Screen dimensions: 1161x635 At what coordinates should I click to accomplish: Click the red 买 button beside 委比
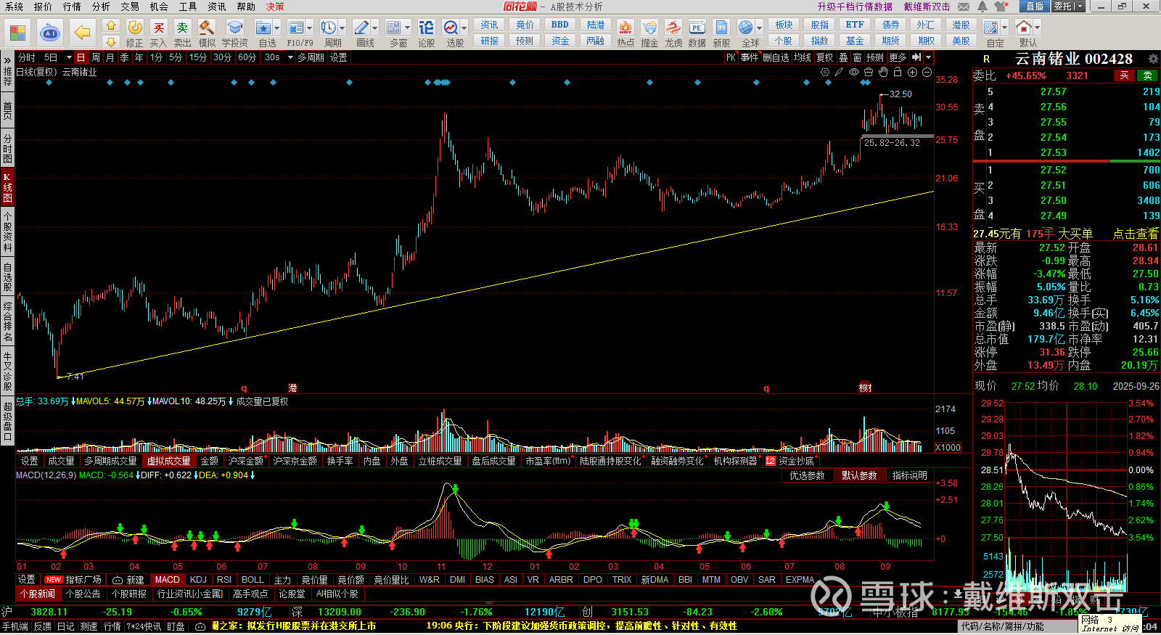pyautogui.click(x=1124, y=75)
